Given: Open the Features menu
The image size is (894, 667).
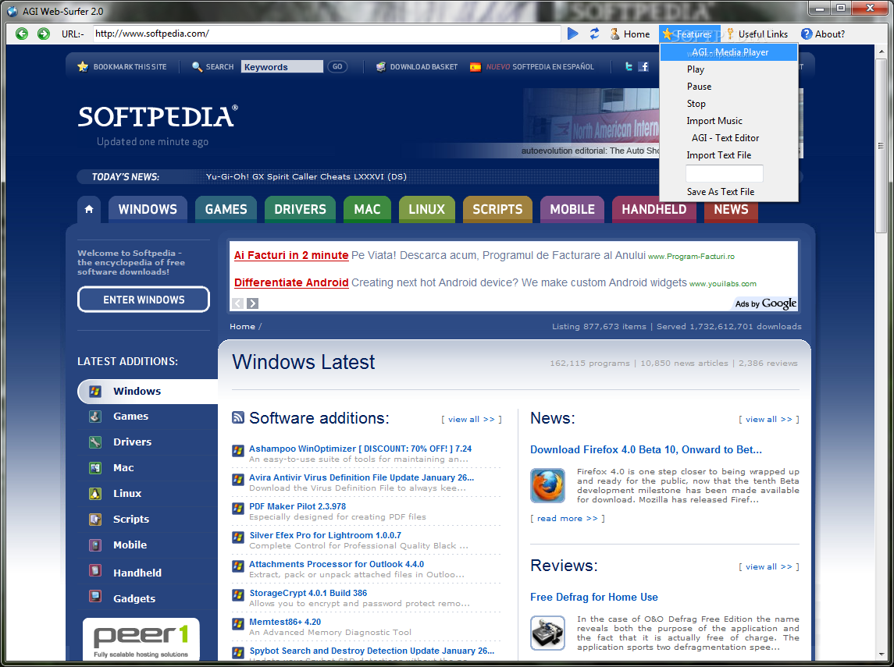Looking at the screenshot, I should [x=689, y=34].
